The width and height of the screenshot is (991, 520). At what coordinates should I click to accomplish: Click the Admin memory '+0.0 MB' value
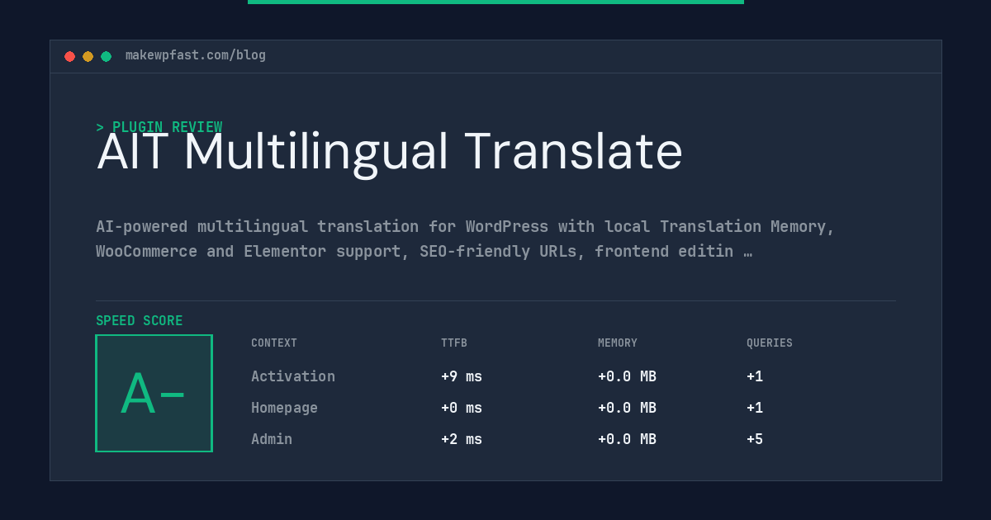coord(627,439)
